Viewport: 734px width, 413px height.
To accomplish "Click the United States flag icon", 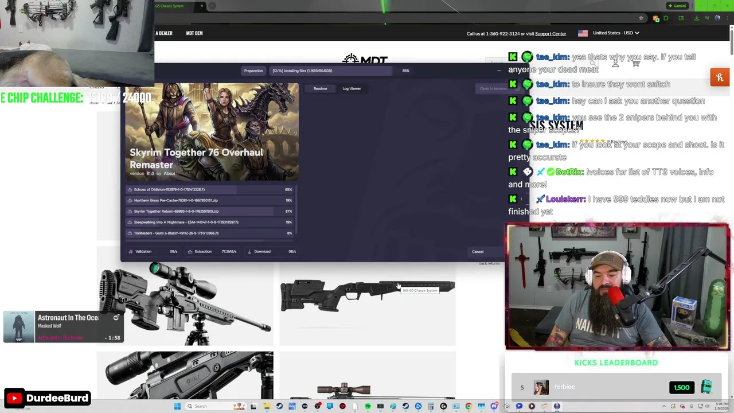I will click(x=583, y=33).
